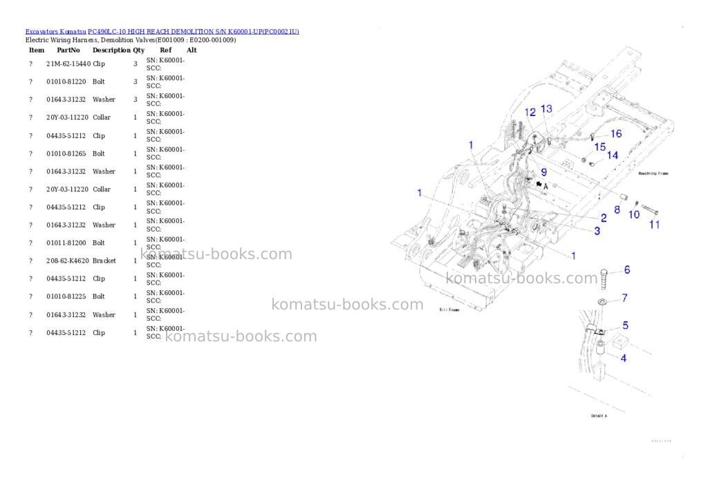Click callout number 6 beside the bolt

627,270
